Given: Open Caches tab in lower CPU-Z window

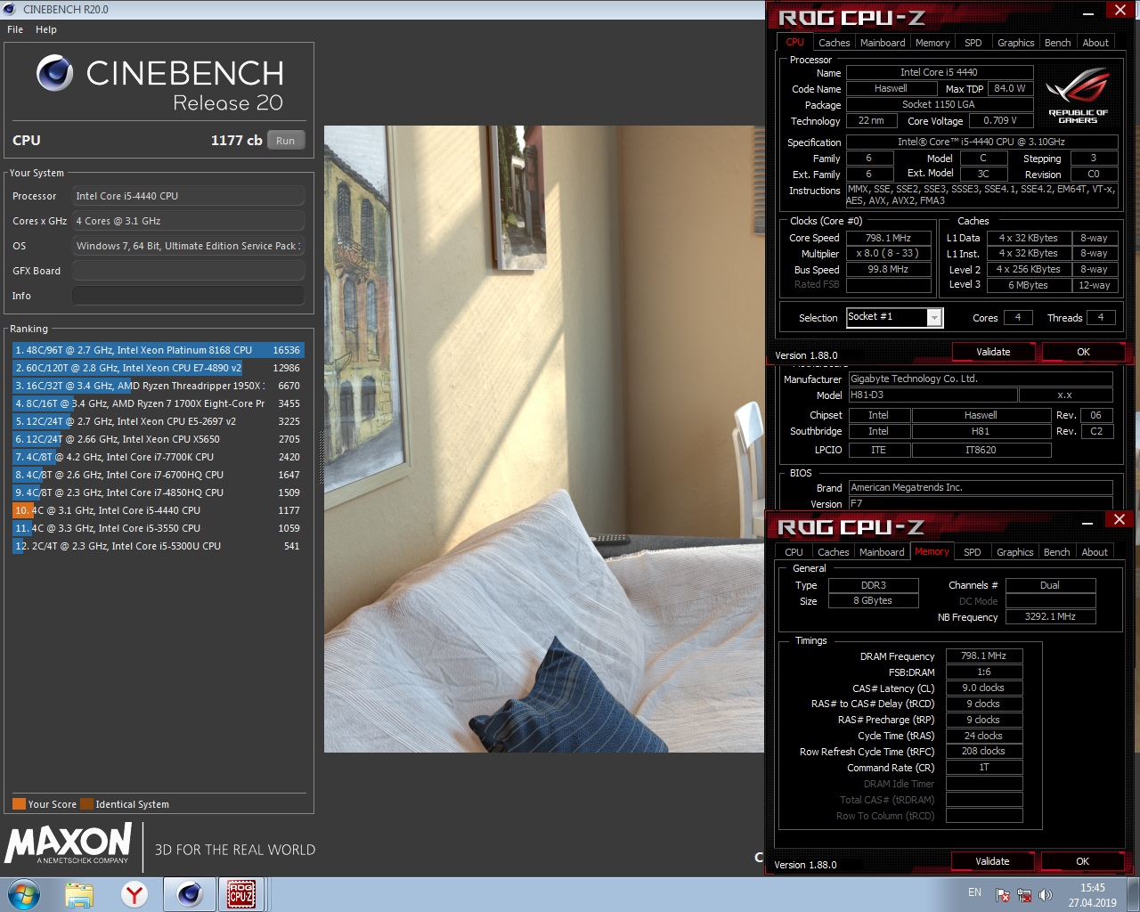Looking at the screenshot, I should pos(833,552).
